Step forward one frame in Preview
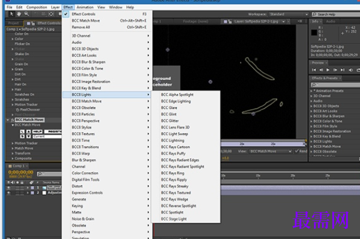 [335, 70]
